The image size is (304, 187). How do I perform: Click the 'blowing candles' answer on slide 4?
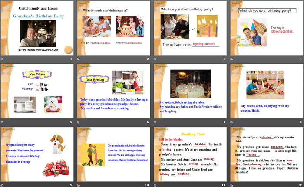point(282,31)
